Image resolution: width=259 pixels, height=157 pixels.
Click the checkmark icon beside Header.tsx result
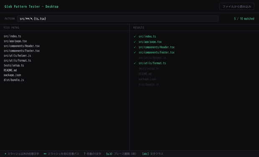pos(135,47)
